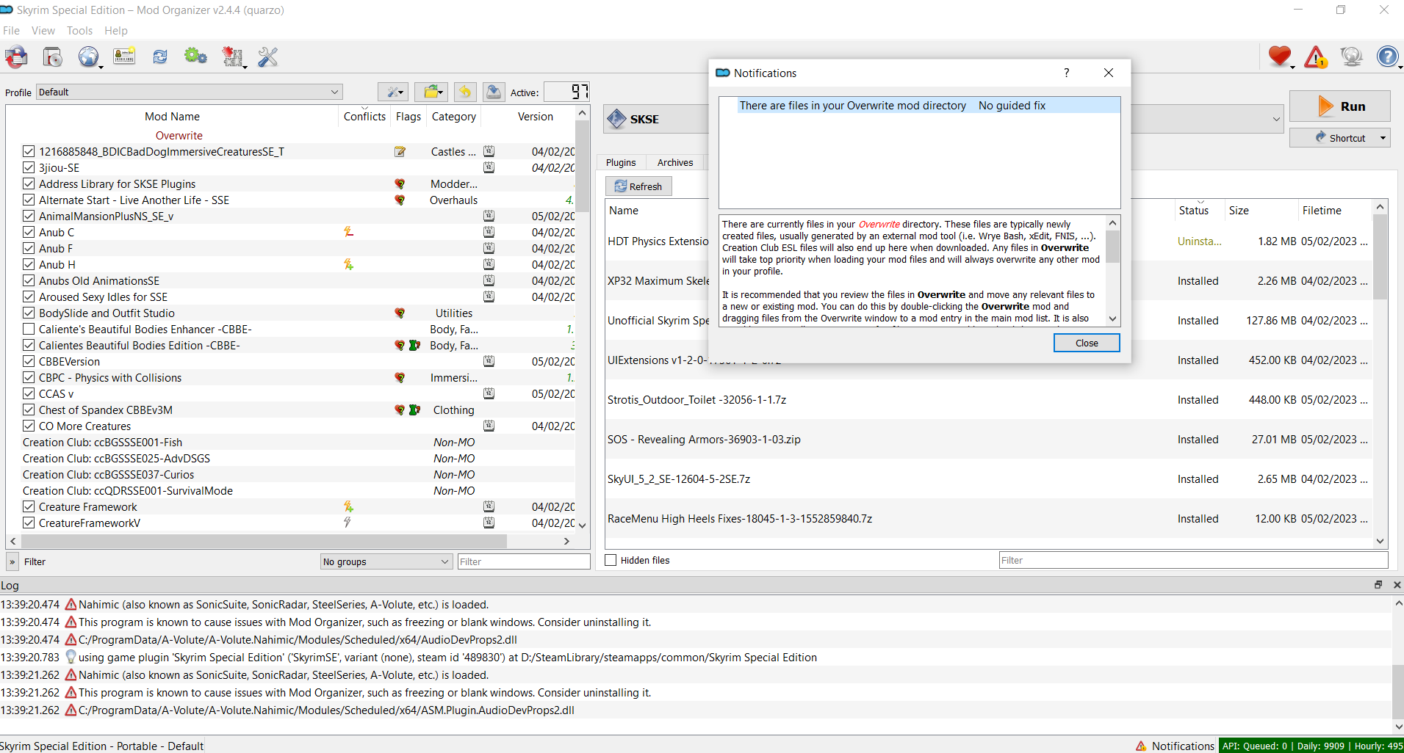Sort mod list by Category column header
This screenshot has height=753, width=1404.
pyautogui.click(x=454, y=116)
